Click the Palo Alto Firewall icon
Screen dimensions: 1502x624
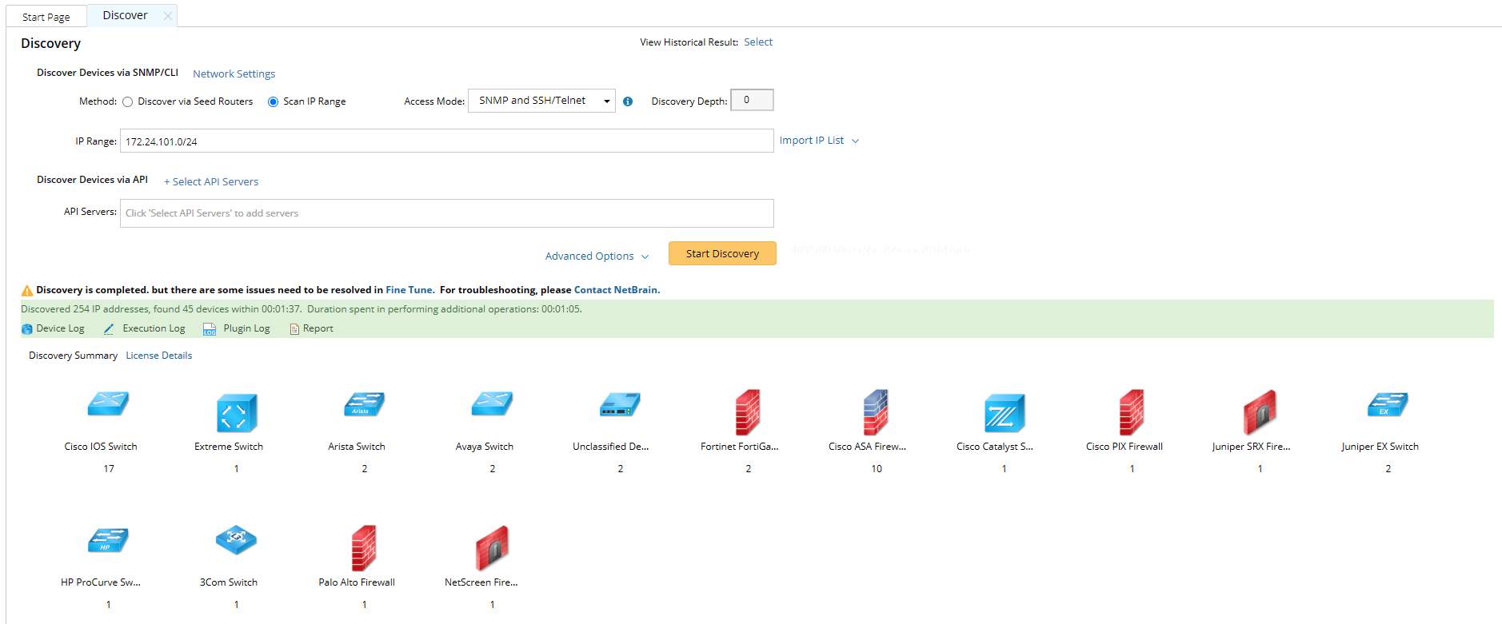point(364,548)
